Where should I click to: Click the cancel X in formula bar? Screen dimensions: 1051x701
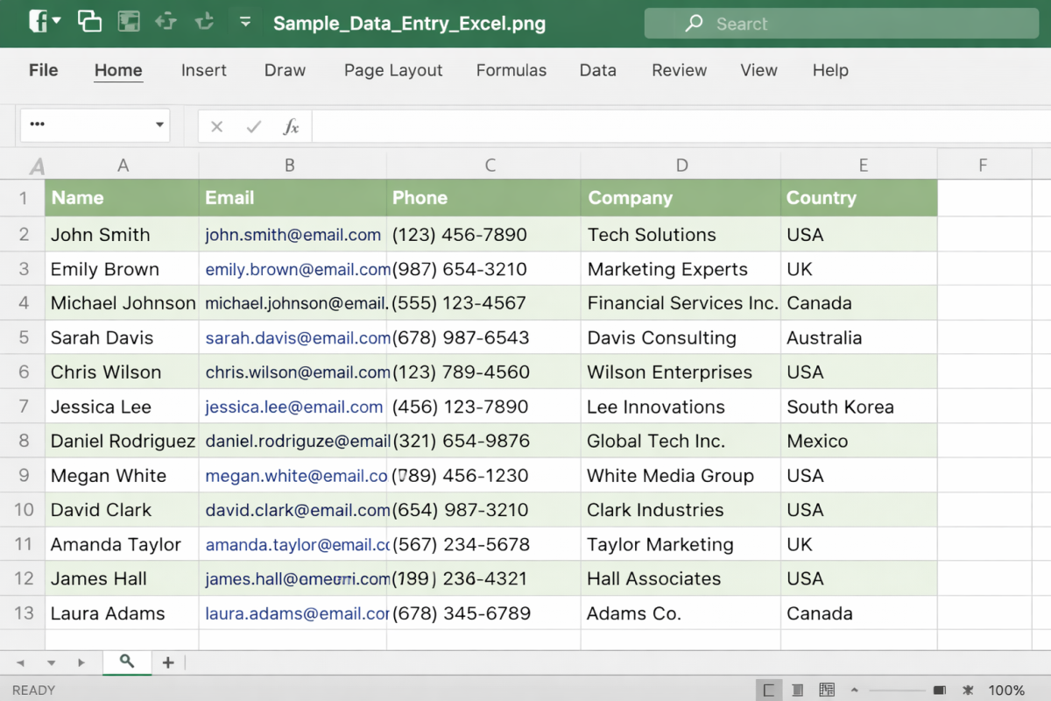pyautogui.click(x=217, y=127)
